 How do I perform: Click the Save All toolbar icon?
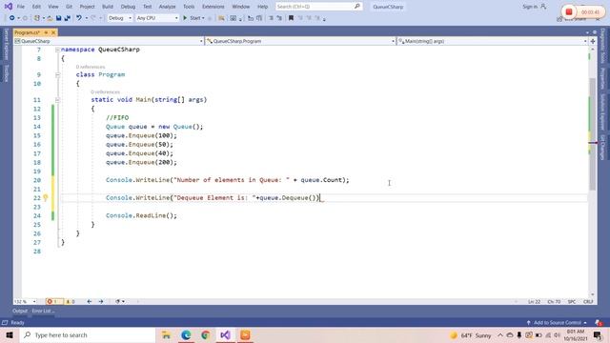pyautogui.click(x=68, y=18)
